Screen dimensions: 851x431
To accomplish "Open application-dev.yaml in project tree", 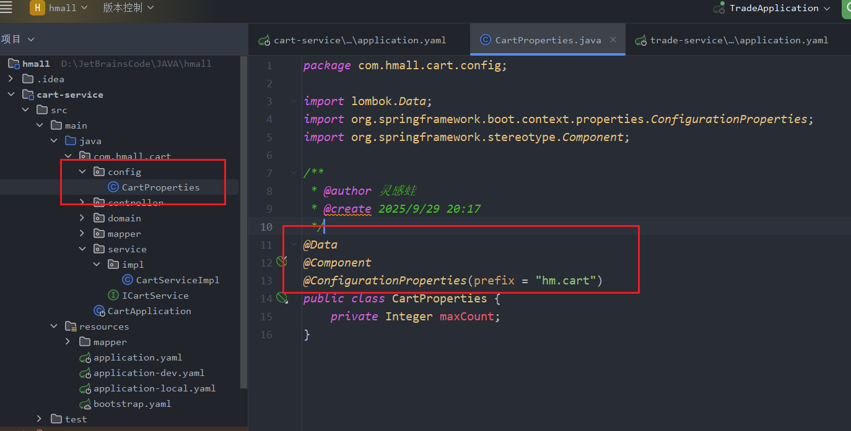I will [149, 373].
